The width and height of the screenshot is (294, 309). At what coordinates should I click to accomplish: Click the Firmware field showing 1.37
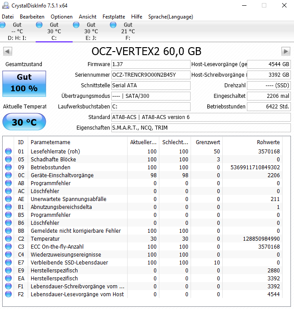click(x=151, y=64)
